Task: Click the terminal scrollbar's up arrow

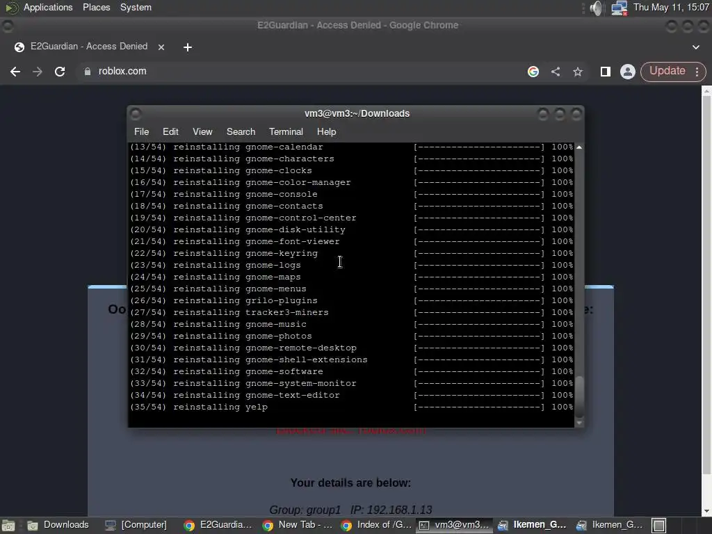Action: point(579,147)
